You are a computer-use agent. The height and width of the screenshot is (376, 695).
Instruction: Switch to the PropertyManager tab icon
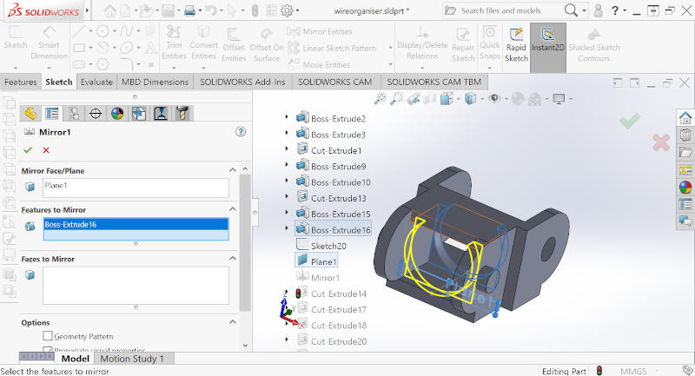click(52, 114)
